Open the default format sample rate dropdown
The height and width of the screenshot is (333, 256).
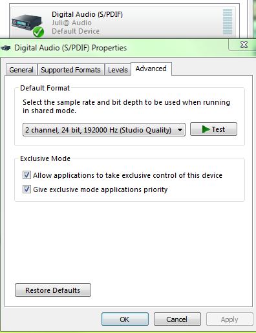104,130
